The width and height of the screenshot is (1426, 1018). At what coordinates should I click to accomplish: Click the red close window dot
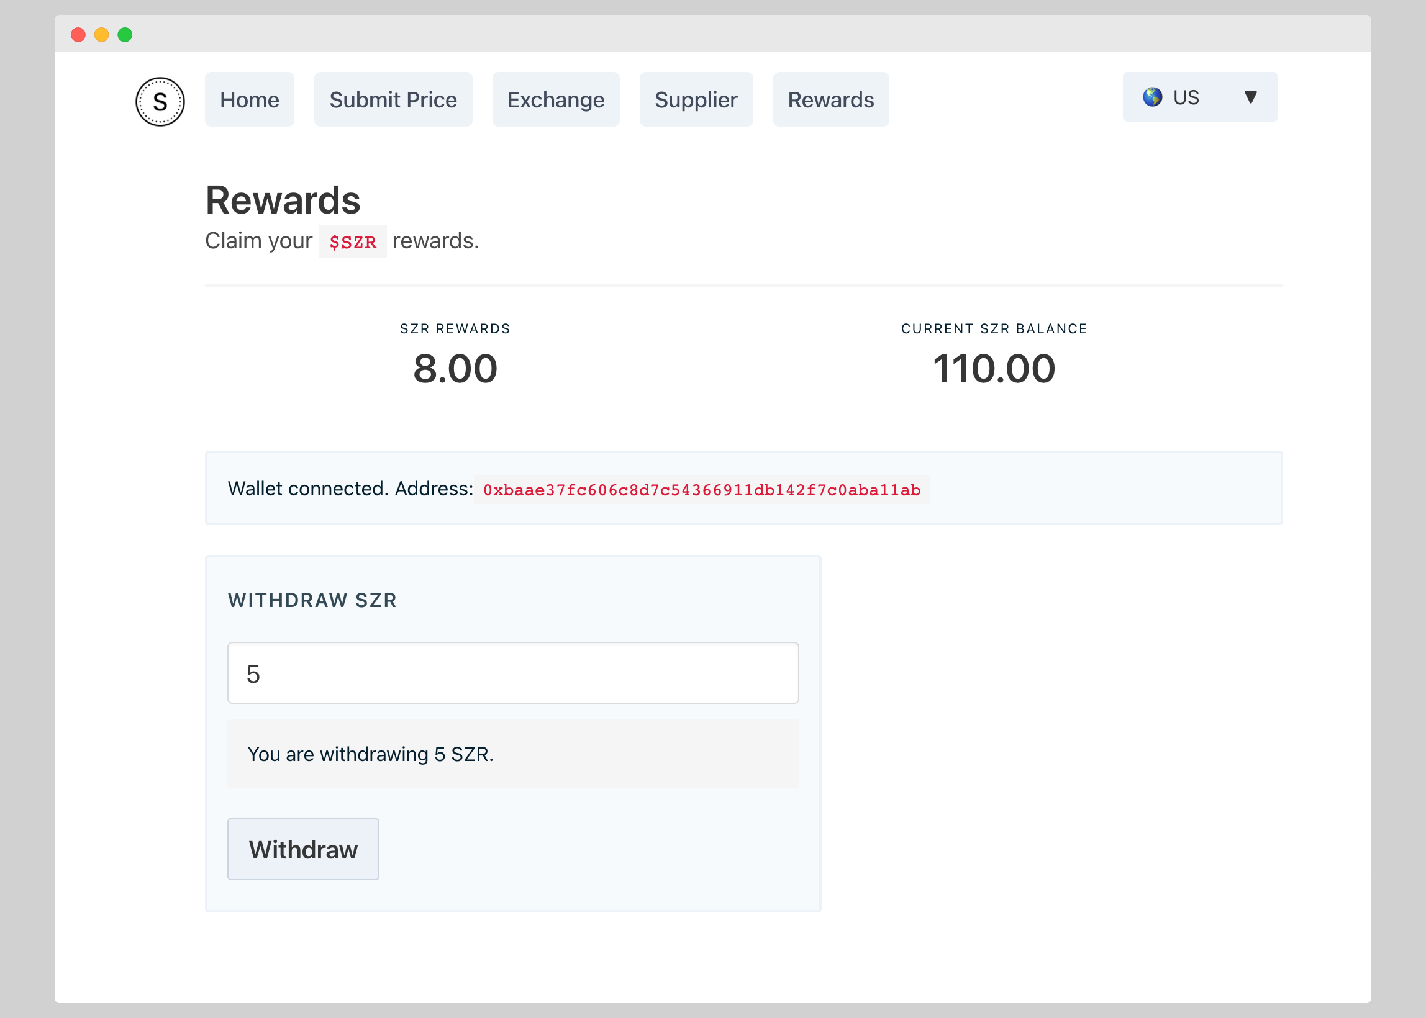[78, 35]
